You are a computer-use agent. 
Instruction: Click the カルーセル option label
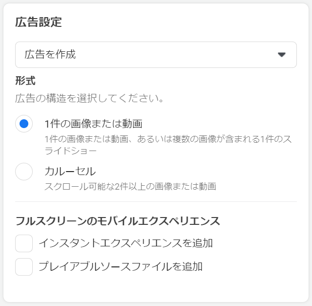pos(70,172)
